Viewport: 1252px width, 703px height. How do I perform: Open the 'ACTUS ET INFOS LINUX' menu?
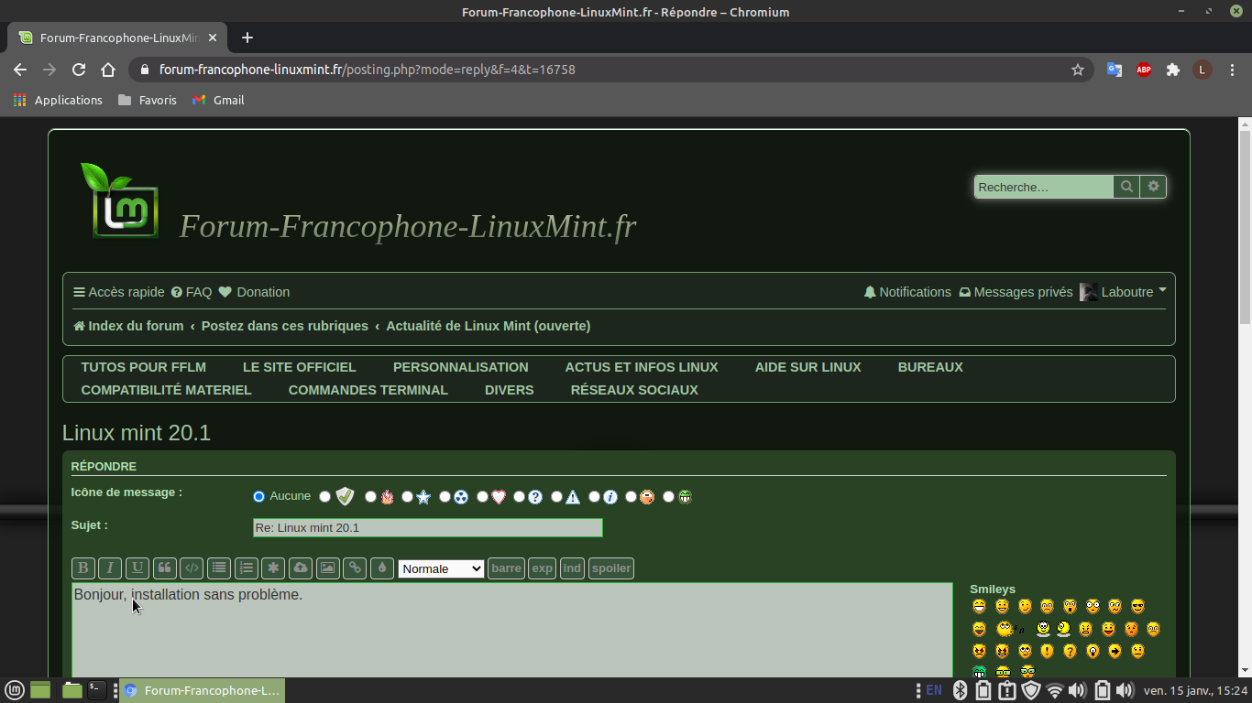pyautogui.click(x=642, y=367)
